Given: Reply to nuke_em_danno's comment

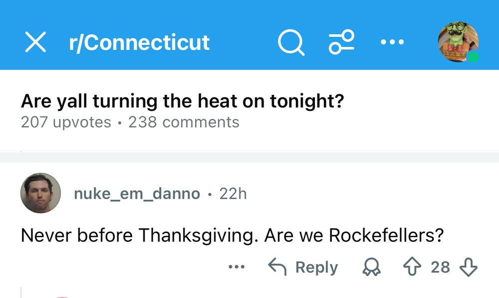Looking at the screenshot, I should click(x=303, y=267).
